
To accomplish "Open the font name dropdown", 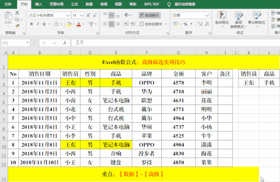I will click(x=67, y=15).
